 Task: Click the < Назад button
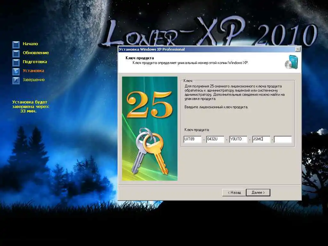click(x=234, y=193)
